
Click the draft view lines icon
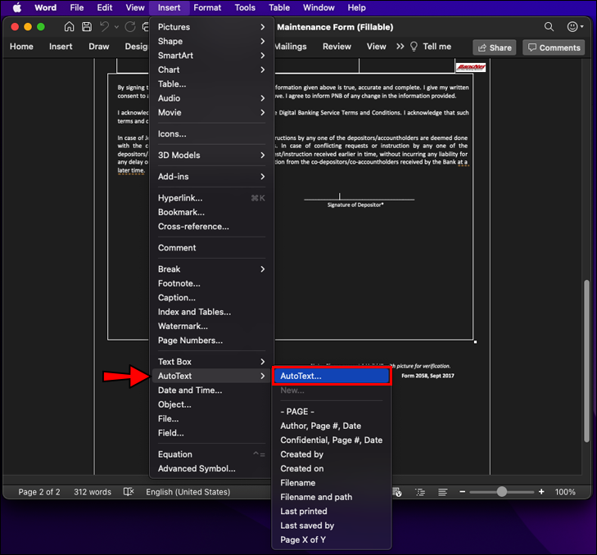tap(442, 492)
